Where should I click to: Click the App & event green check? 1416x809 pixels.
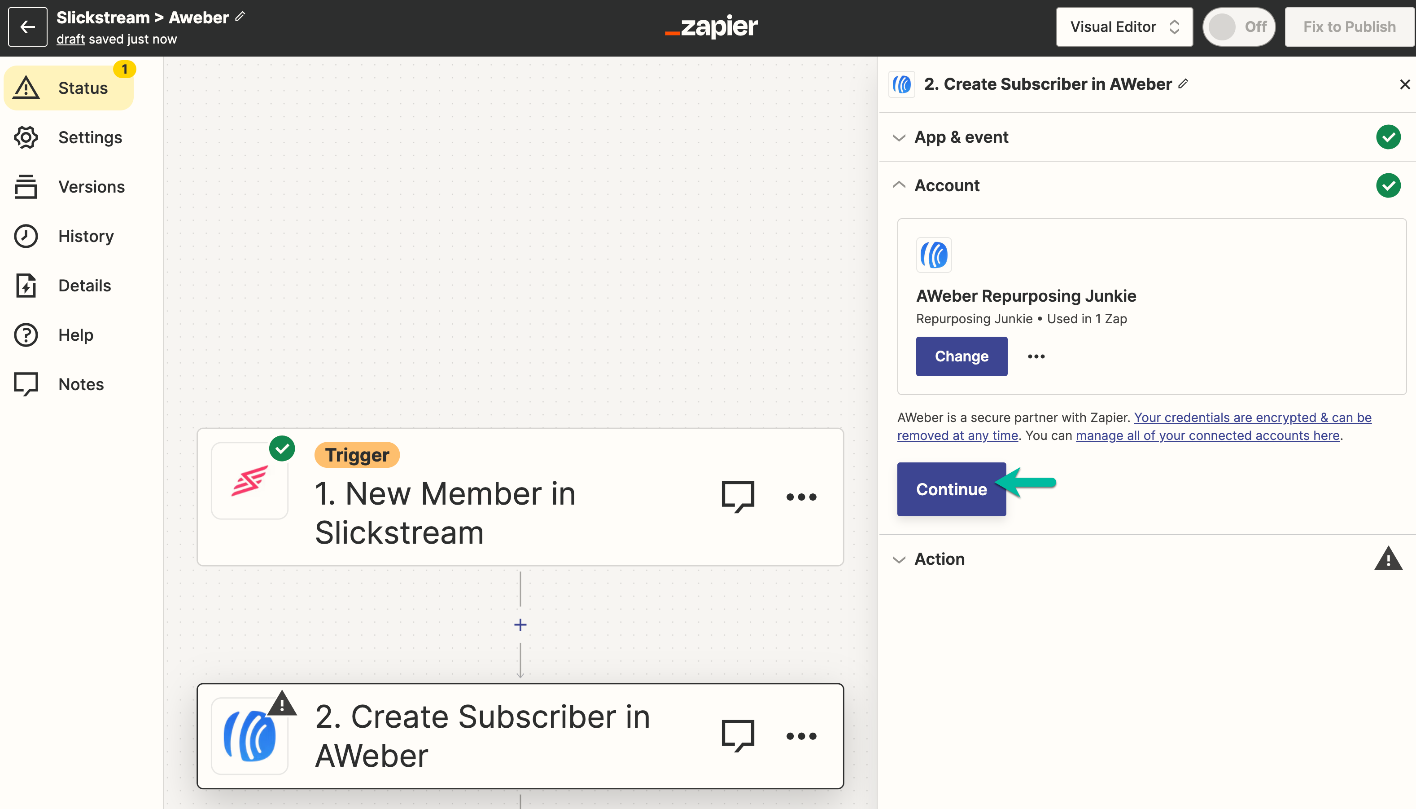[1388, 137]
